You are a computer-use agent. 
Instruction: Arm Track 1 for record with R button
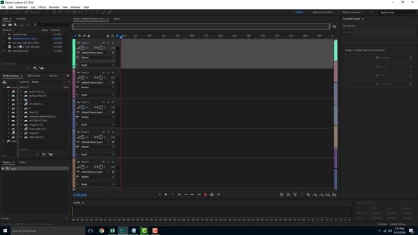(x=113, y=42)
